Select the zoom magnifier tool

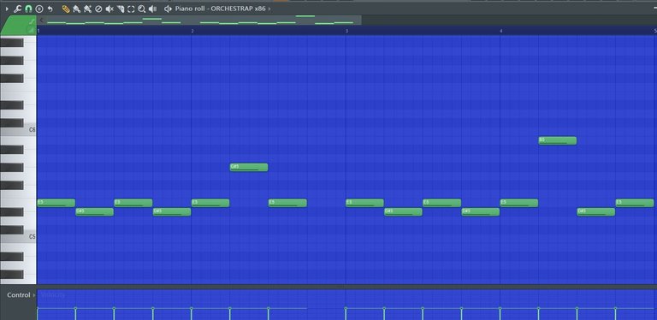(x=142, y=9)
